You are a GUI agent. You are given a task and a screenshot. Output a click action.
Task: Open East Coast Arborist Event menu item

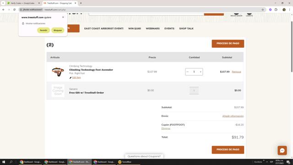104,28
